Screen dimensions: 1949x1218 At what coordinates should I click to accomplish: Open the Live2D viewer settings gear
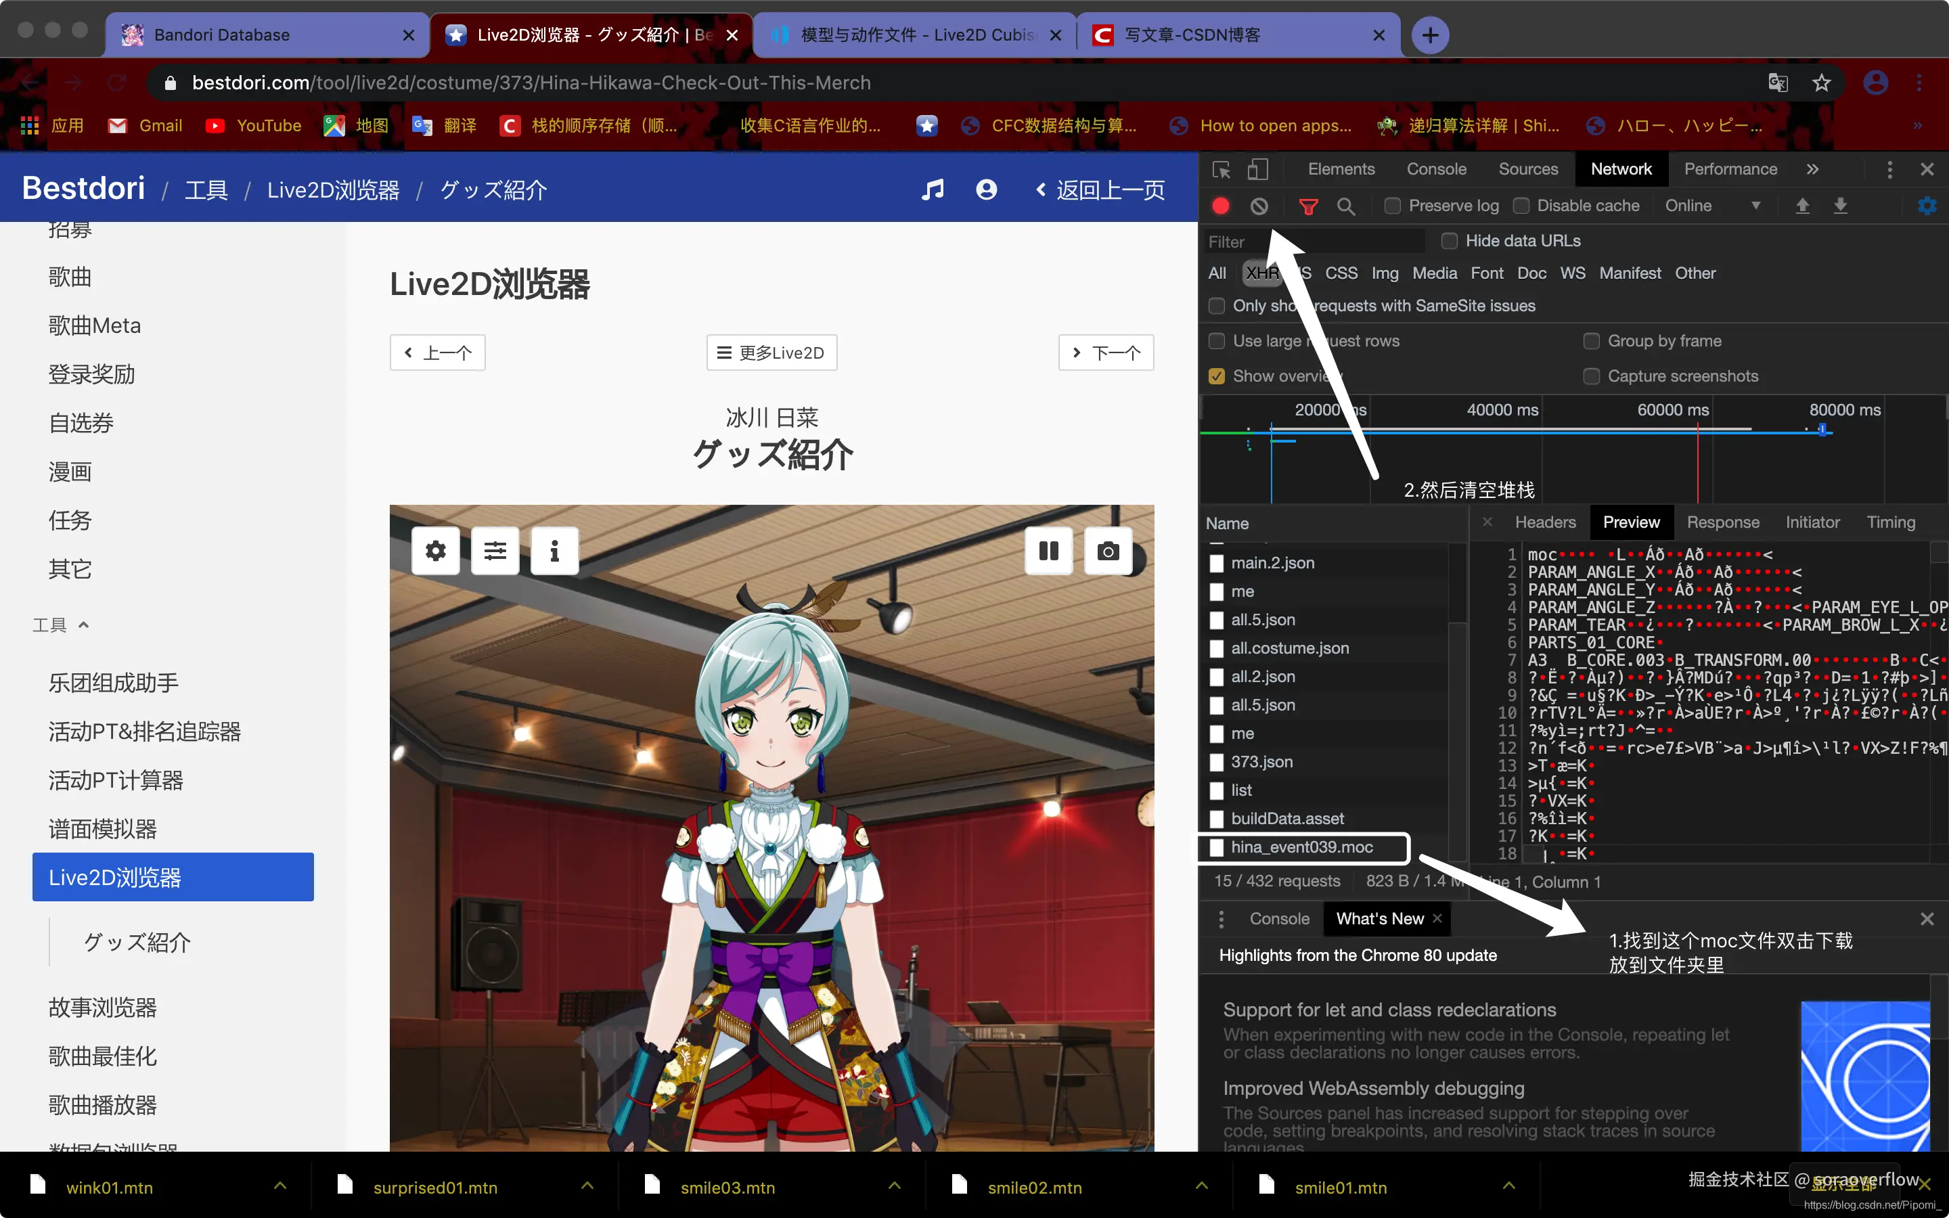tap(436, 551)
